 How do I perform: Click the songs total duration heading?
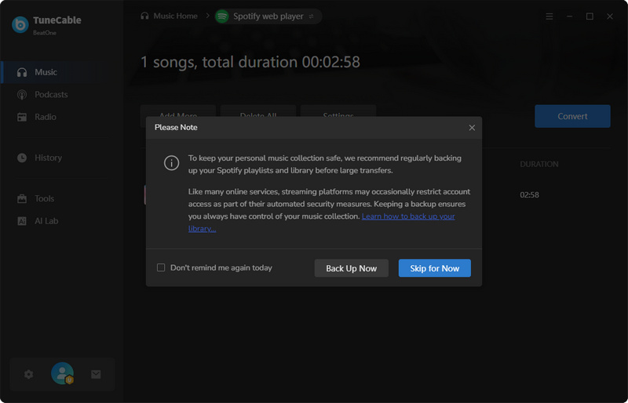point(250,62)
